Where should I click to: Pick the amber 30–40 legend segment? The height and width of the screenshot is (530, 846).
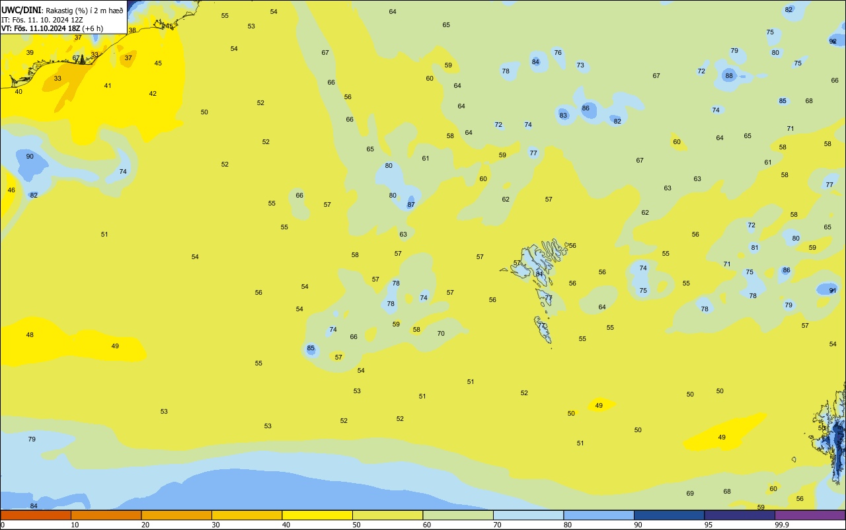point(247,515)
